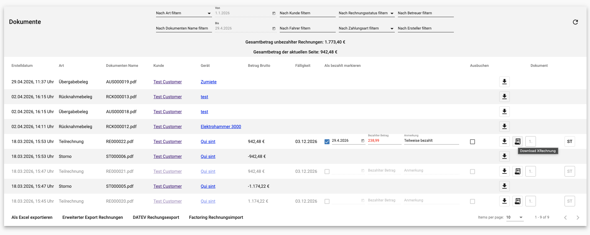
Task: Click Anmerkung field for RE000020.pdf
Action: [x=431, y=200]
